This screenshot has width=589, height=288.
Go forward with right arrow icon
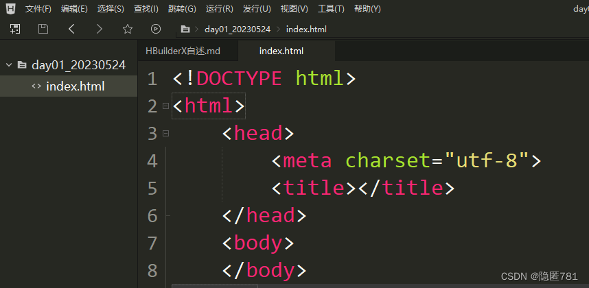pos(99,29)
